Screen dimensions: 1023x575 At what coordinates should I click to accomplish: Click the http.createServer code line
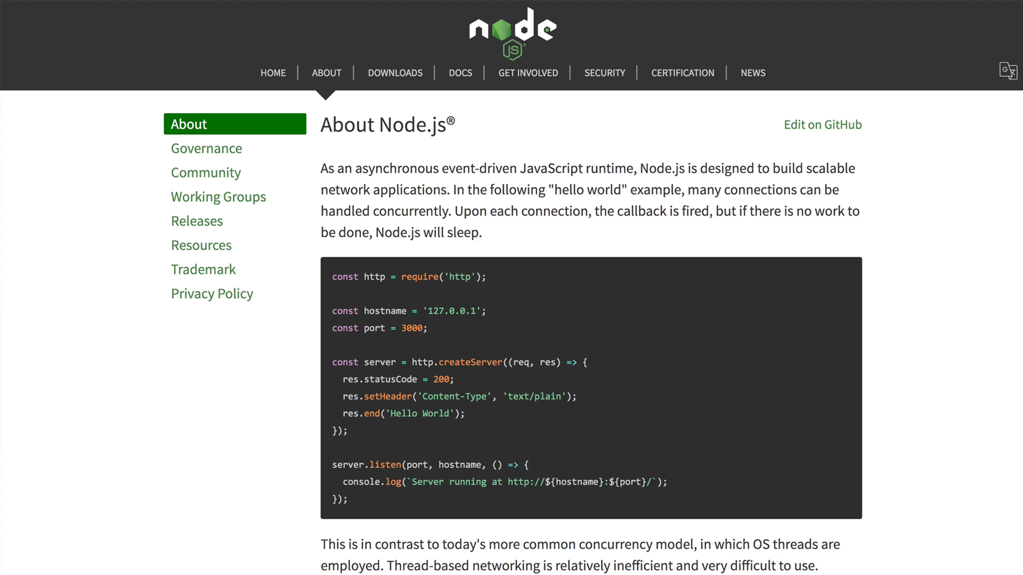click(x=459, y=362)
